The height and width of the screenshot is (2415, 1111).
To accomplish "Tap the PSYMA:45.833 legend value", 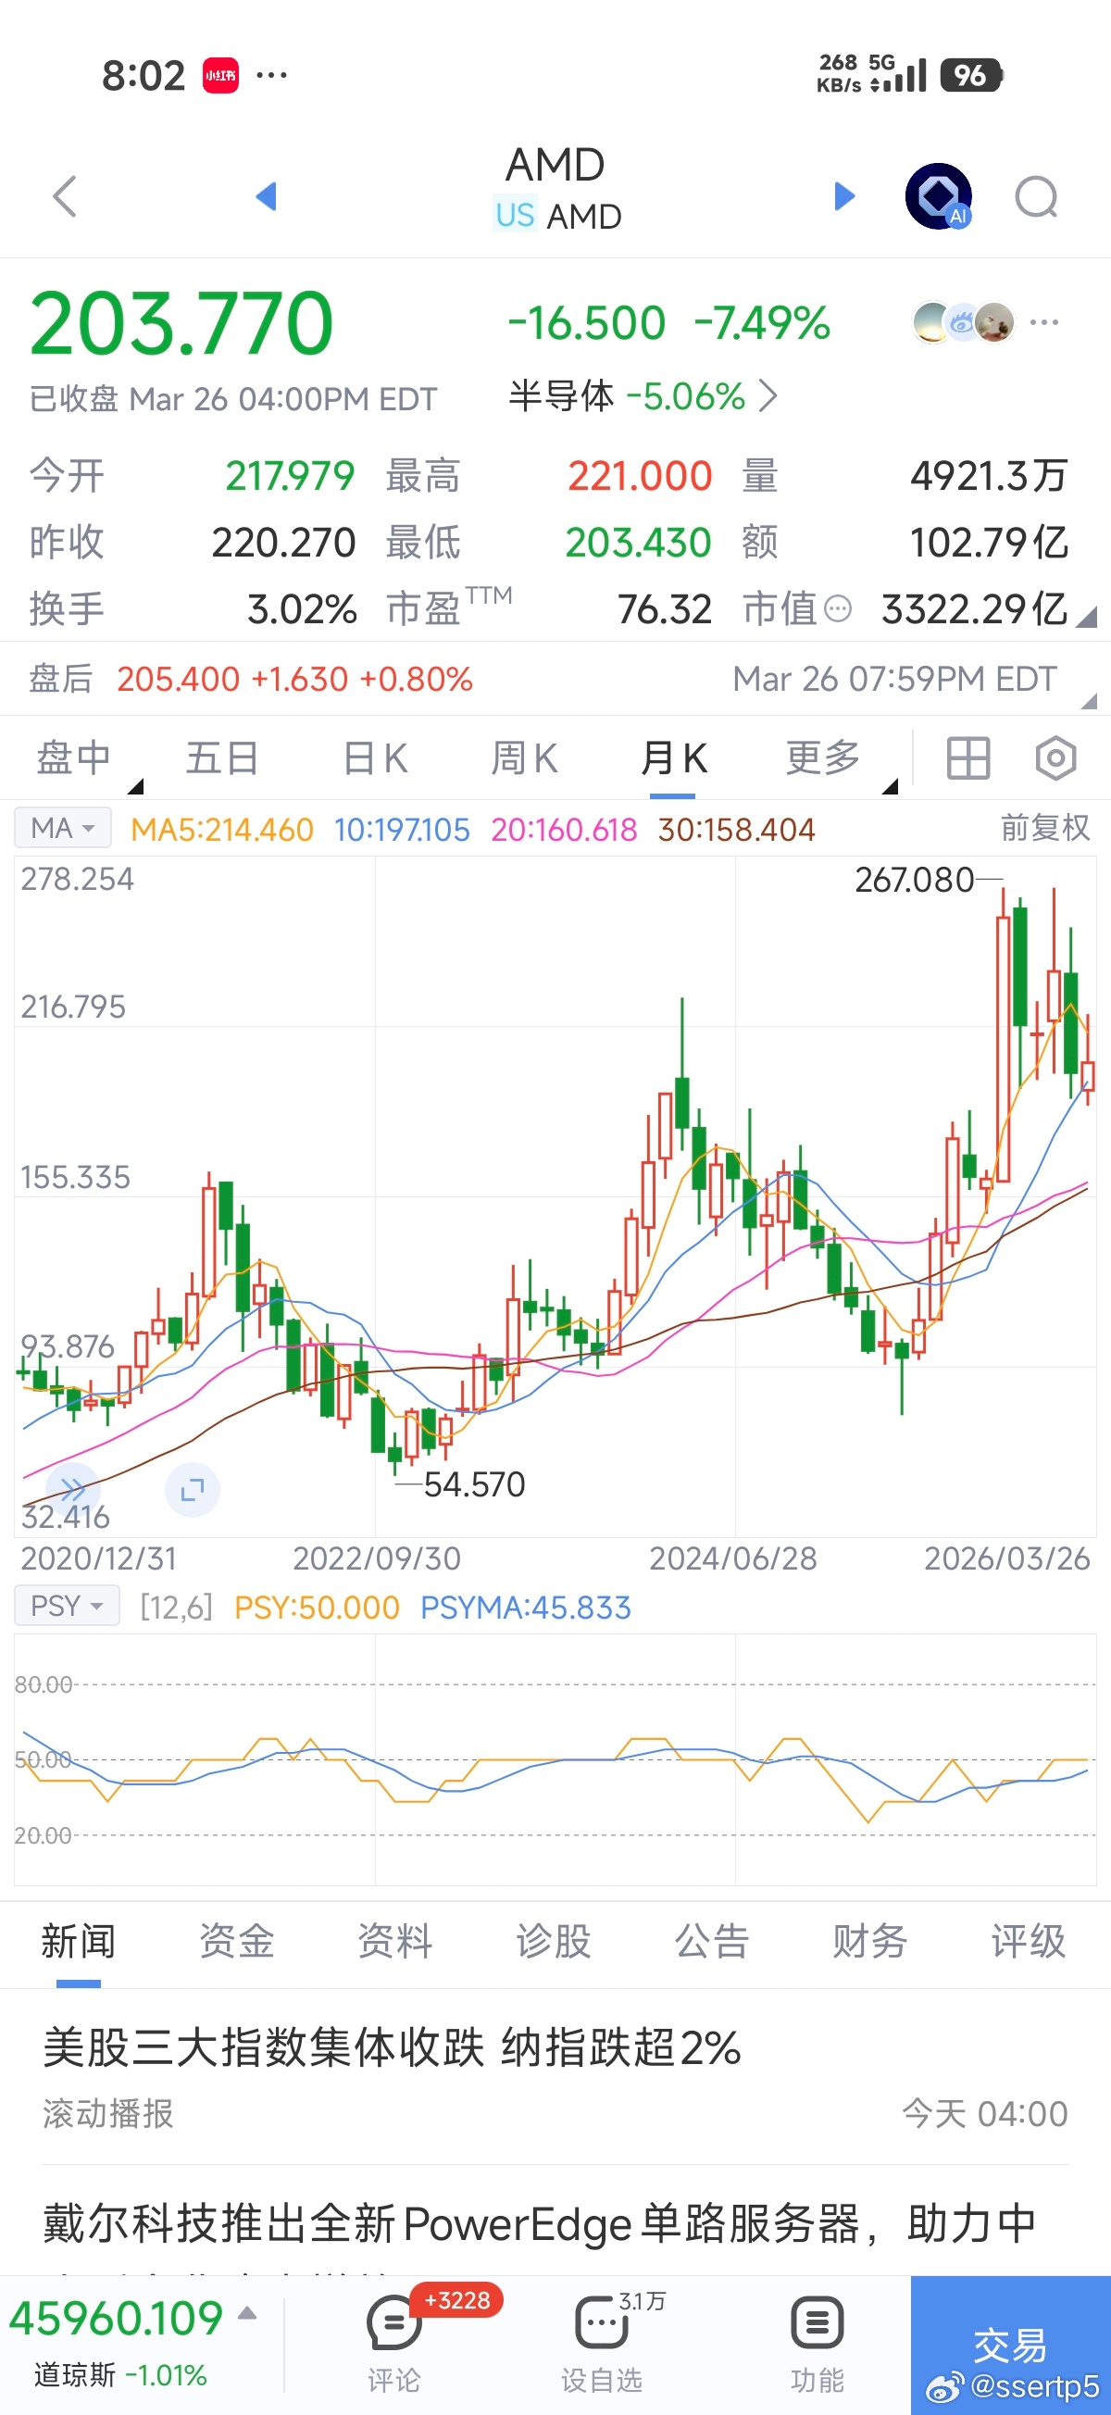I will click(x=525, y=1607).
